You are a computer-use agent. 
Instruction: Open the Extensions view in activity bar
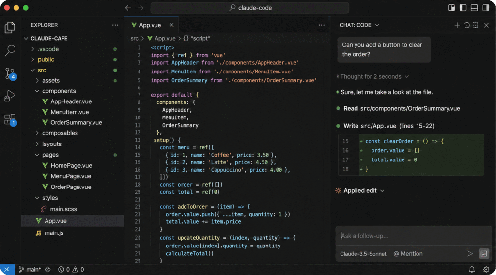click(10, 119)
